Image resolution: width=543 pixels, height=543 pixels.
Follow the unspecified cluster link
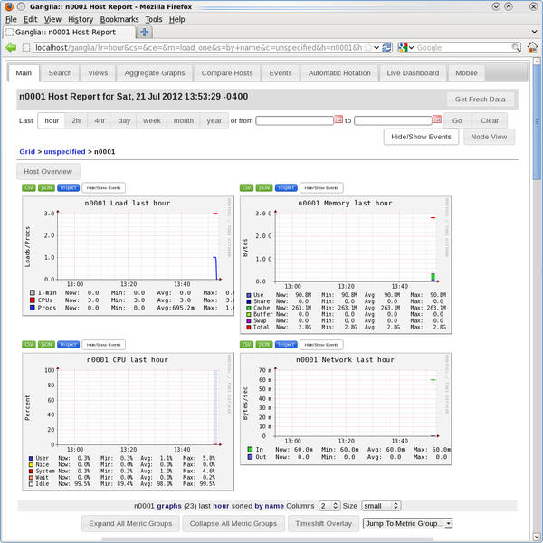(64, 152)
